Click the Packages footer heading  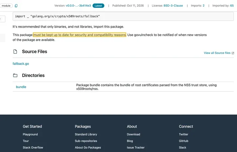[83, 126]
